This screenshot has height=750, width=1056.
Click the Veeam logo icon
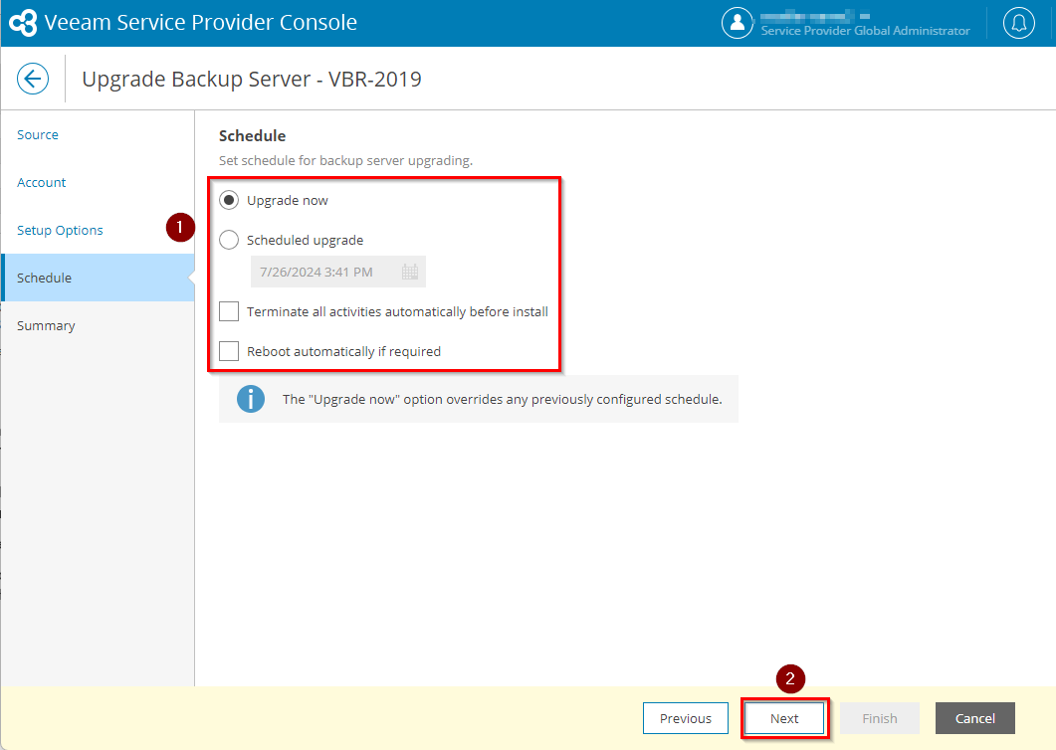23,23
